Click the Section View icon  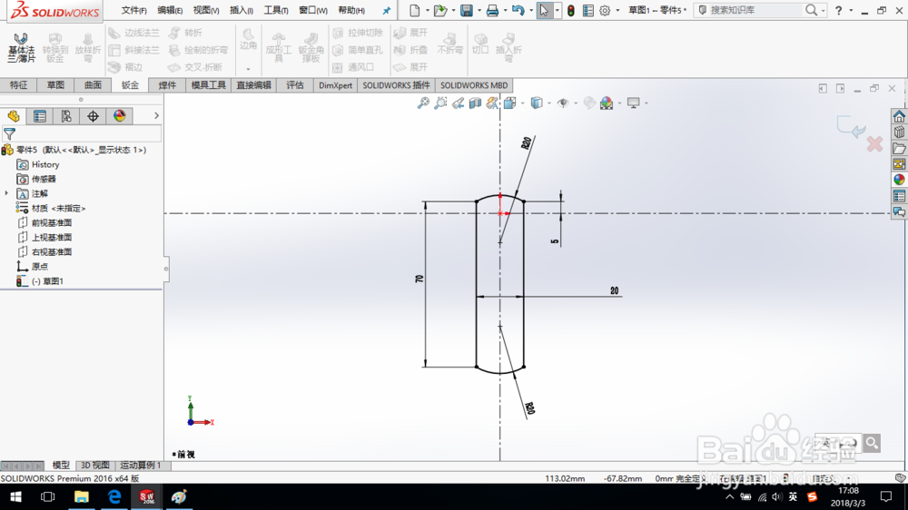(x=476, y=103)
